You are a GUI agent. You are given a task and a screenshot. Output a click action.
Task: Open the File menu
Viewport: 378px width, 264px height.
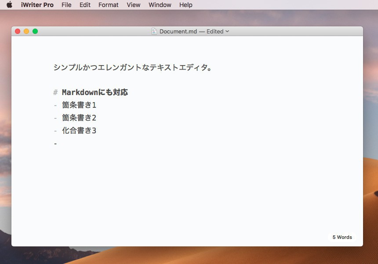click(x=66, y=5)
